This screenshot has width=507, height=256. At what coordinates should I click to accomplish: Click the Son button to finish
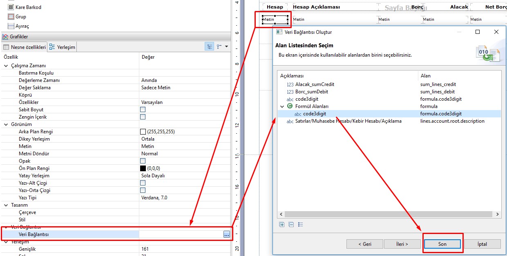[442, 244]
